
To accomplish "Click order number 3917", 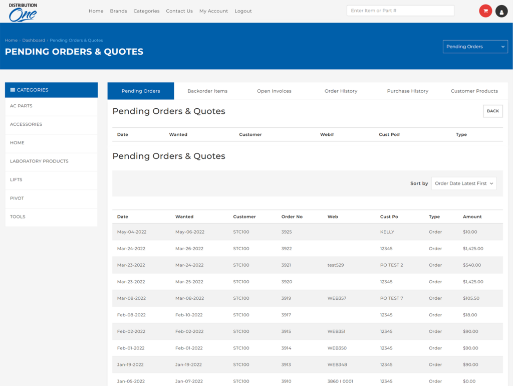I will point(286,315).
